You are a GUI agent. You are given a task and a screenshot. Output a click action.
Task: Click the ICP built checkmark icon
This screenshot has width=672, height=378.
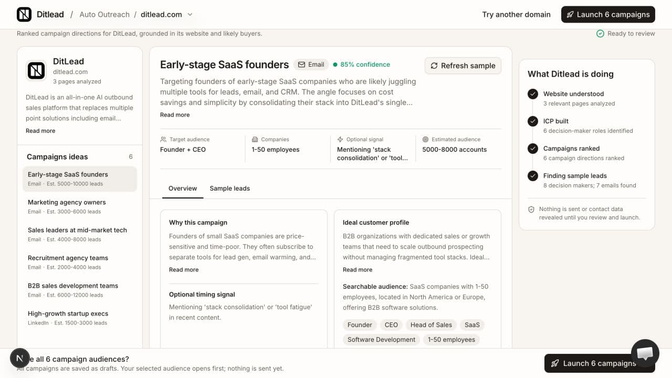point(533,121)
